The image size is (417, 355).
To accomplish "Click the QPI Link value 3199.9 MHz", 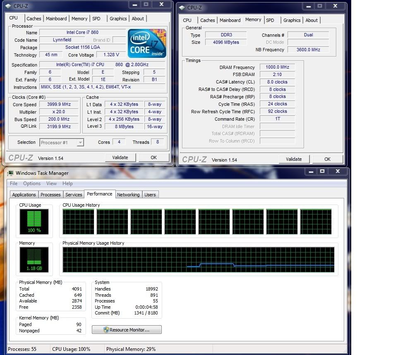I will (59, 127).
